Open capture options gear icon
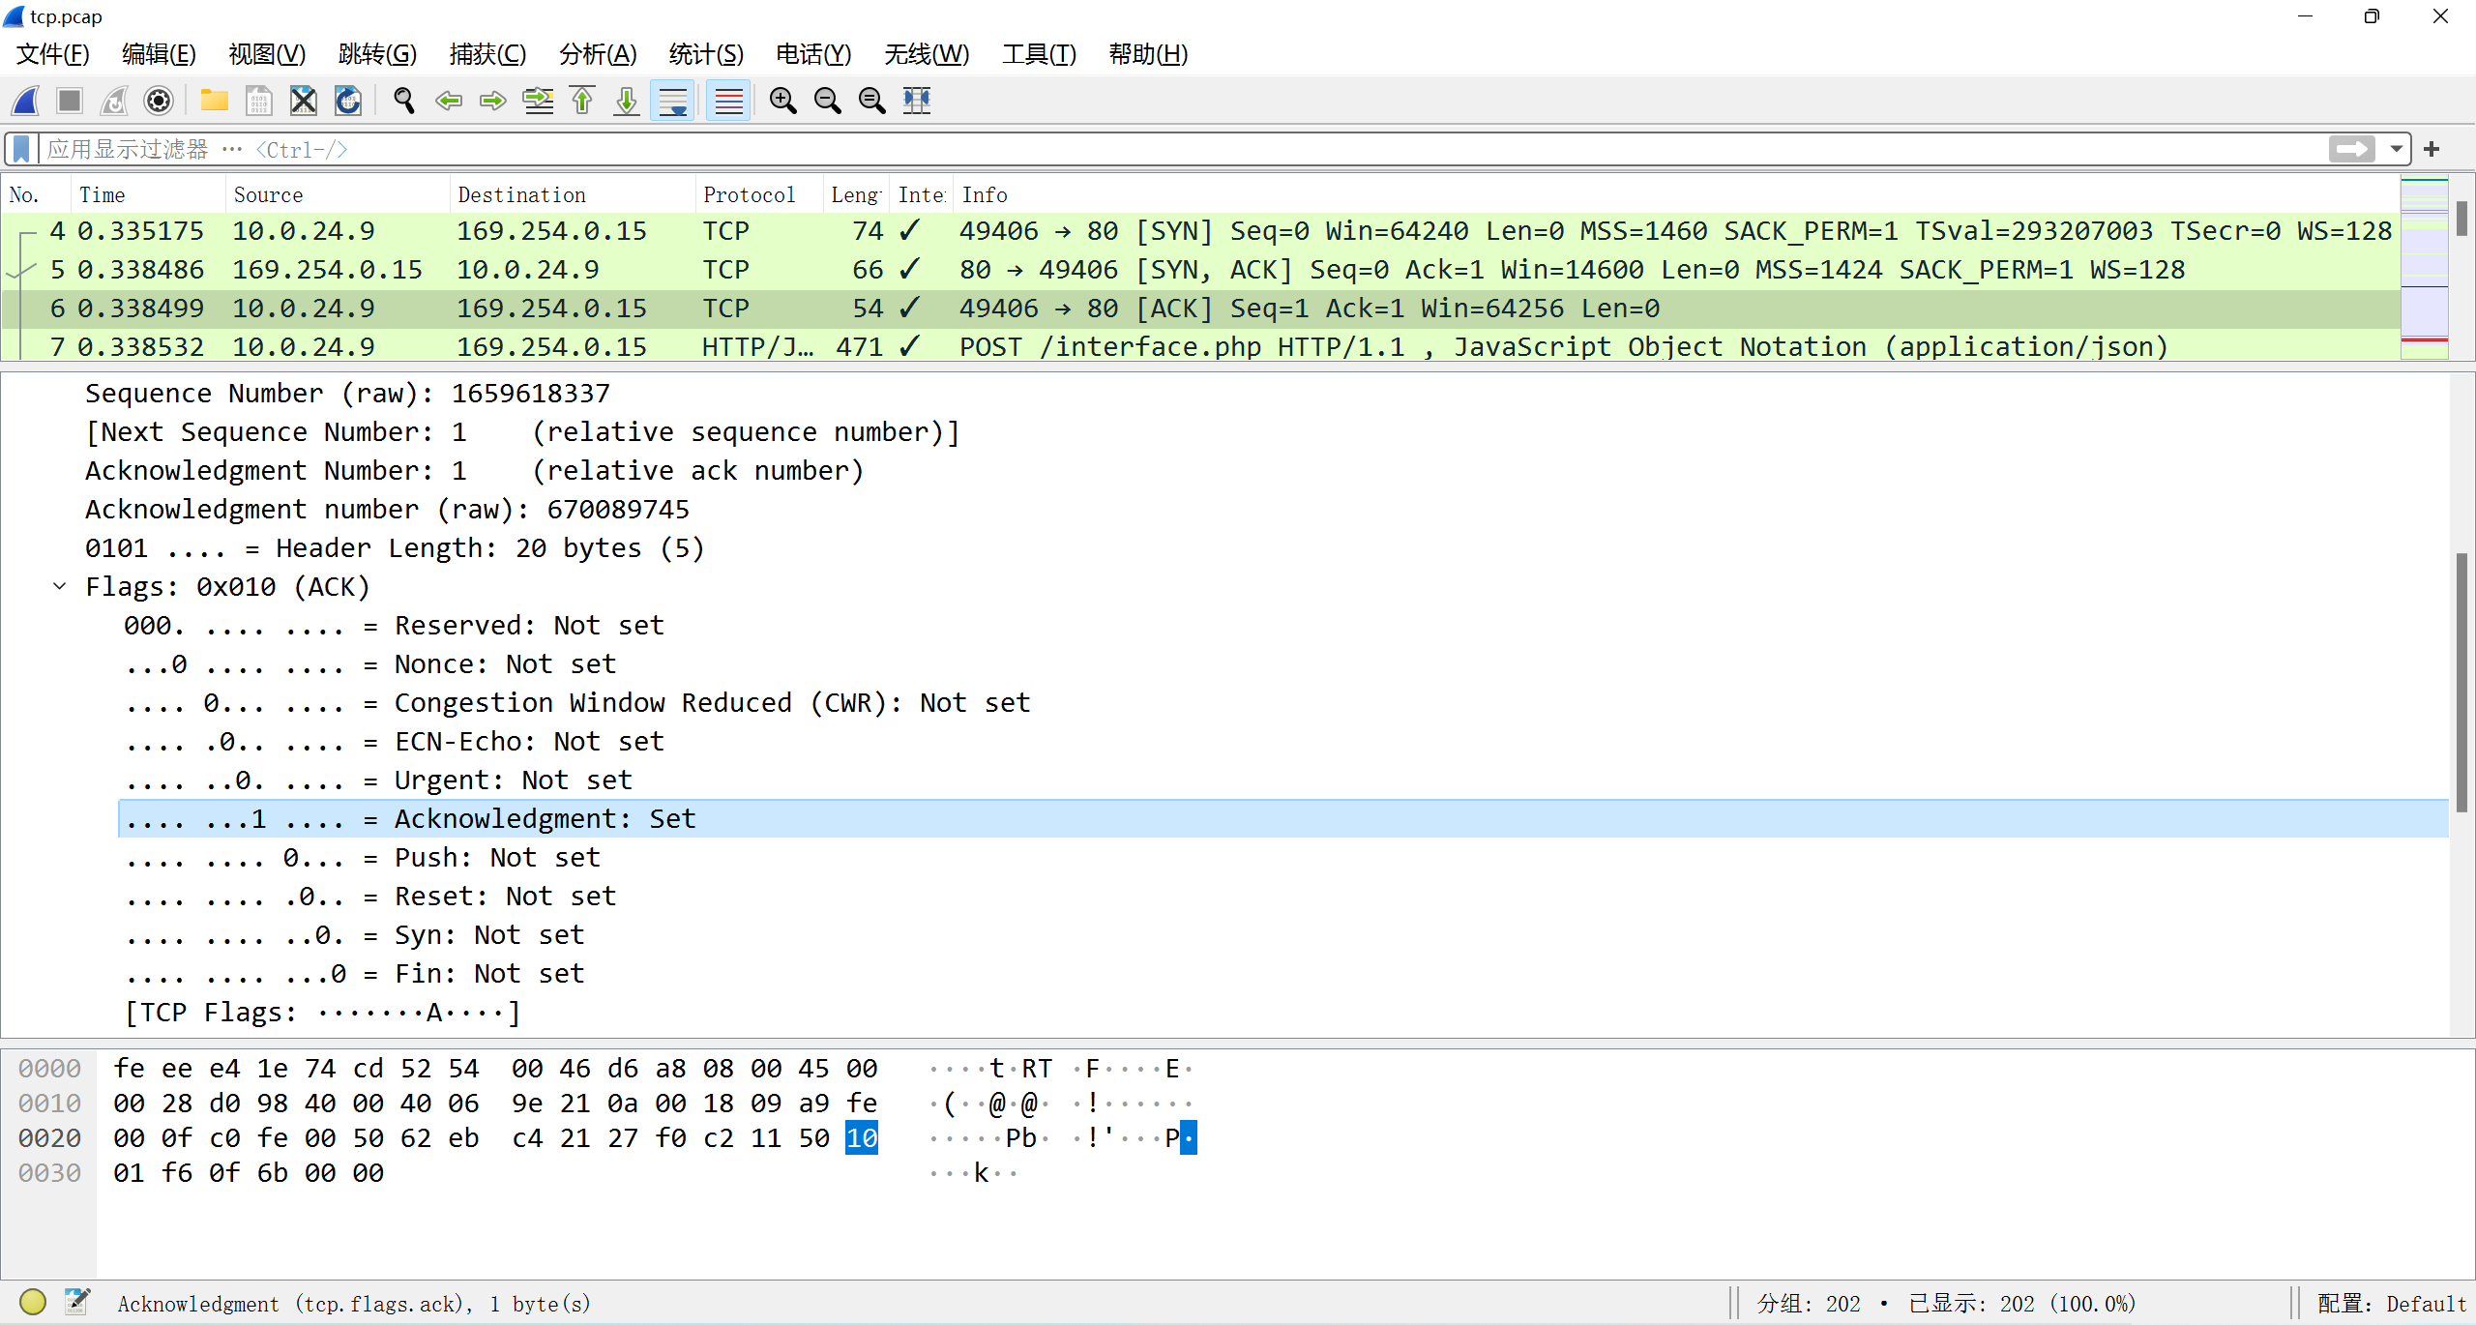This screenshot has height=1325, width=2476. tap(159, 101)
